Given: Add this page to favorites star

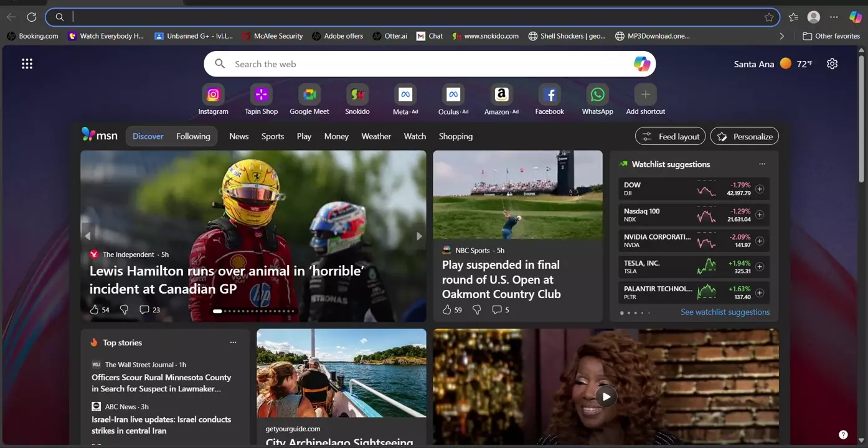Looking at the screenshot, I should pyautogui.click(x=769, y=17).
